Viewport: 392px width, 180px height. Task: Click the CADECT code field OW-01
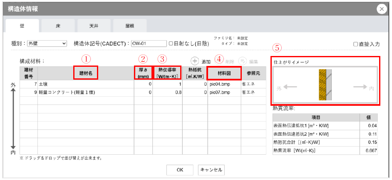tap(149, 43)
